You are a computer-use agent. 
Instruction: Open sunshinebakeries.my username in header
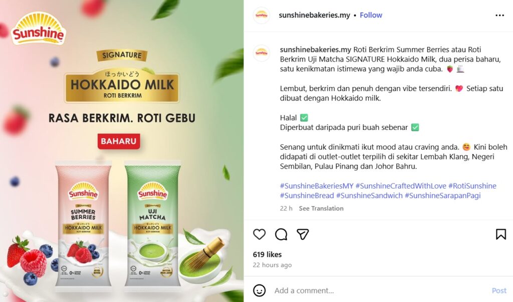pyautogui.click(x=314, y=15)
